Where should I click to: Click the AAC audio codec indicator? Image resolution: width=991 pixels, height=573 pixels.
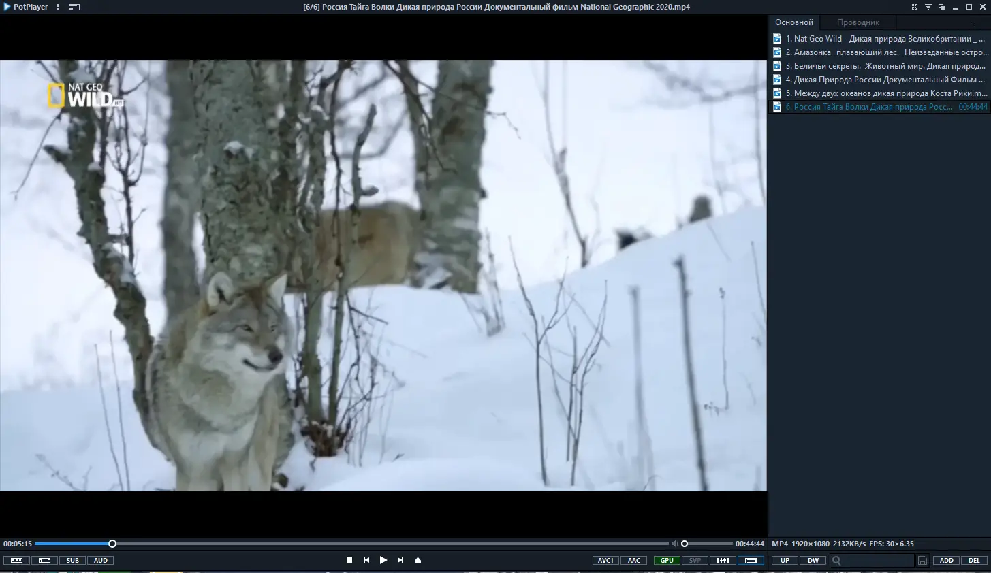click(633, 560)
